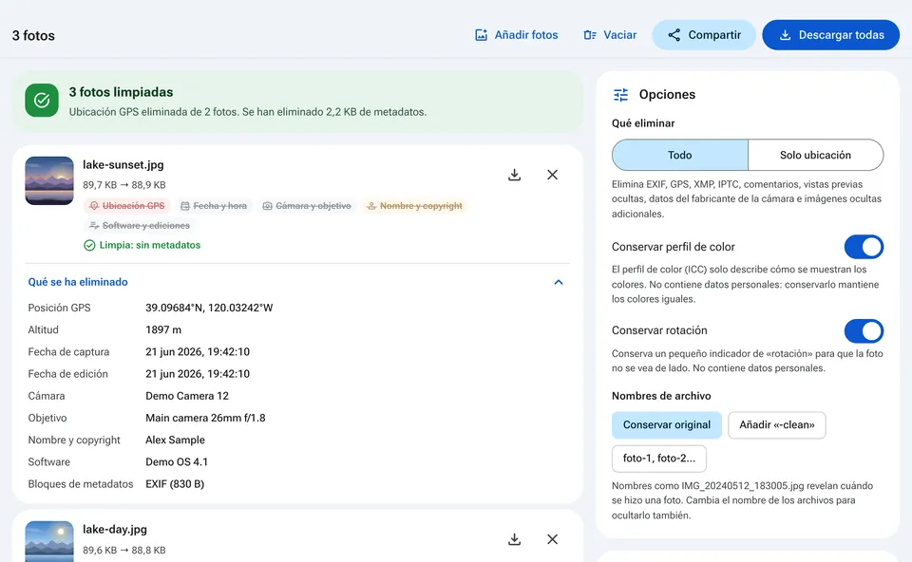Remove lake-day.jpg using the X icon
The height and width of the screenshot is (562, 912).
pos(553,539)
